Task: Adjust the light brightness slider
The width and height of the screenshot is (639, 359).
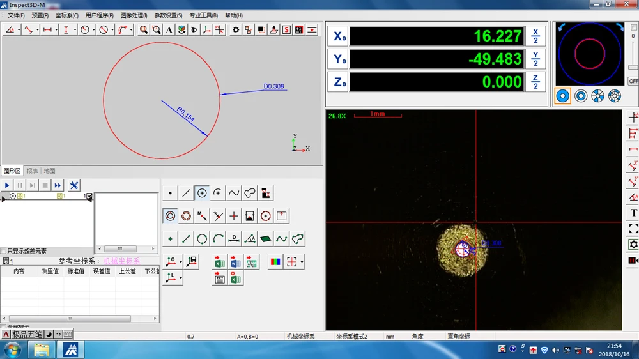Action: click(x=633, y=67)
